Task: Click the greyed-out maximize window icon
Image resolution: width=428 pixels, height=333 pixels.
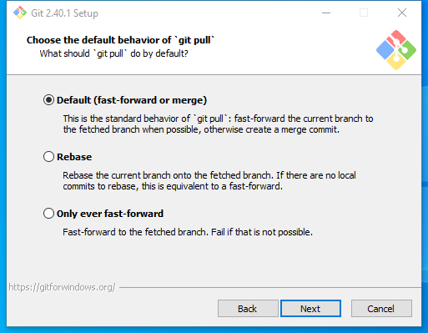Action: point(364,13)
